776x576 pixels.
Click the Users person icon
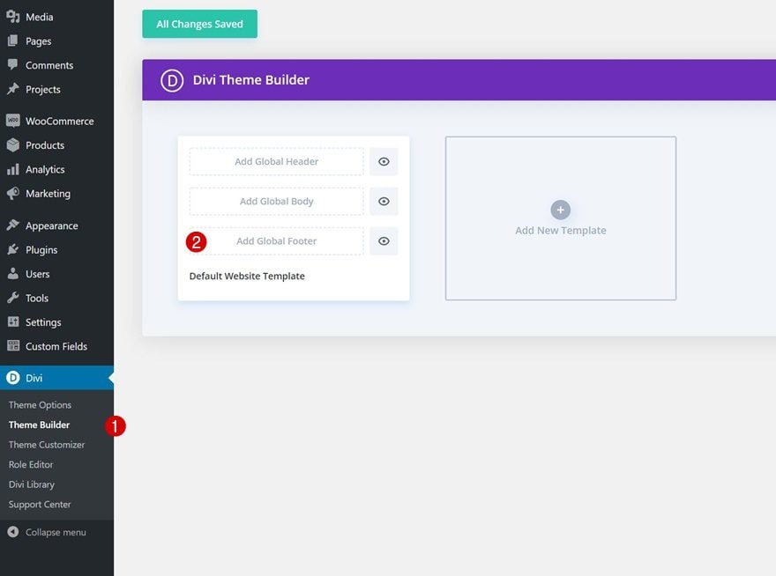tap(13, 273)
